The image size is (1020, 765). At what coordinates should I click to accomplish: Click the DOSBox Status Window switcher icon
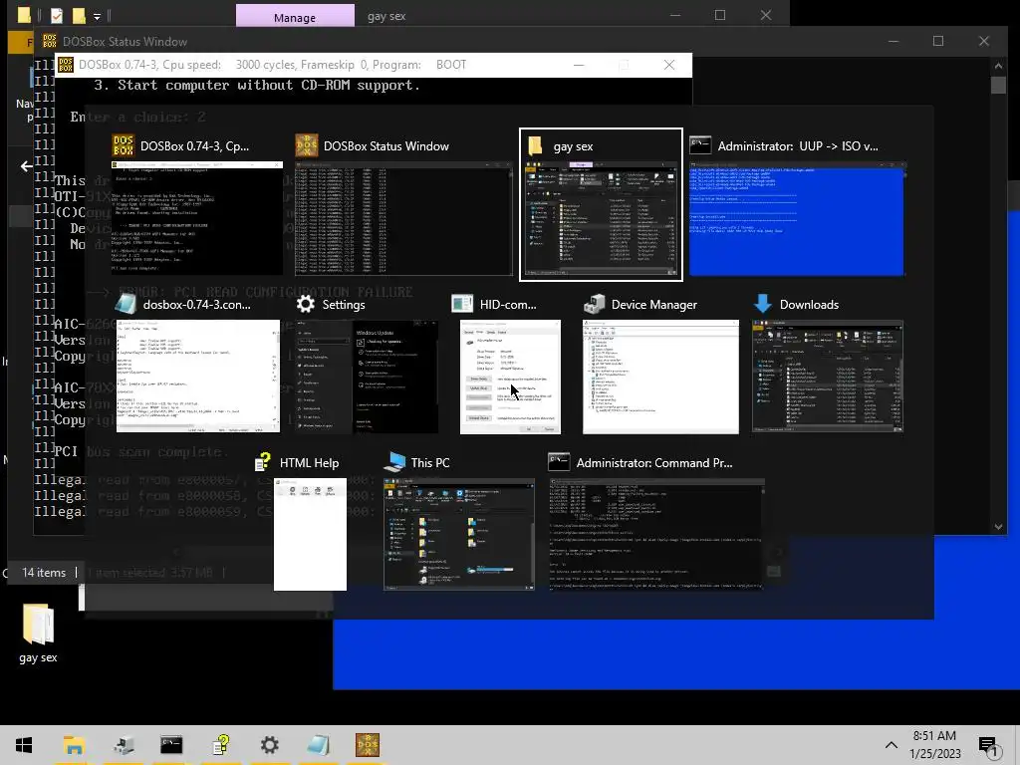click(307, 145)
